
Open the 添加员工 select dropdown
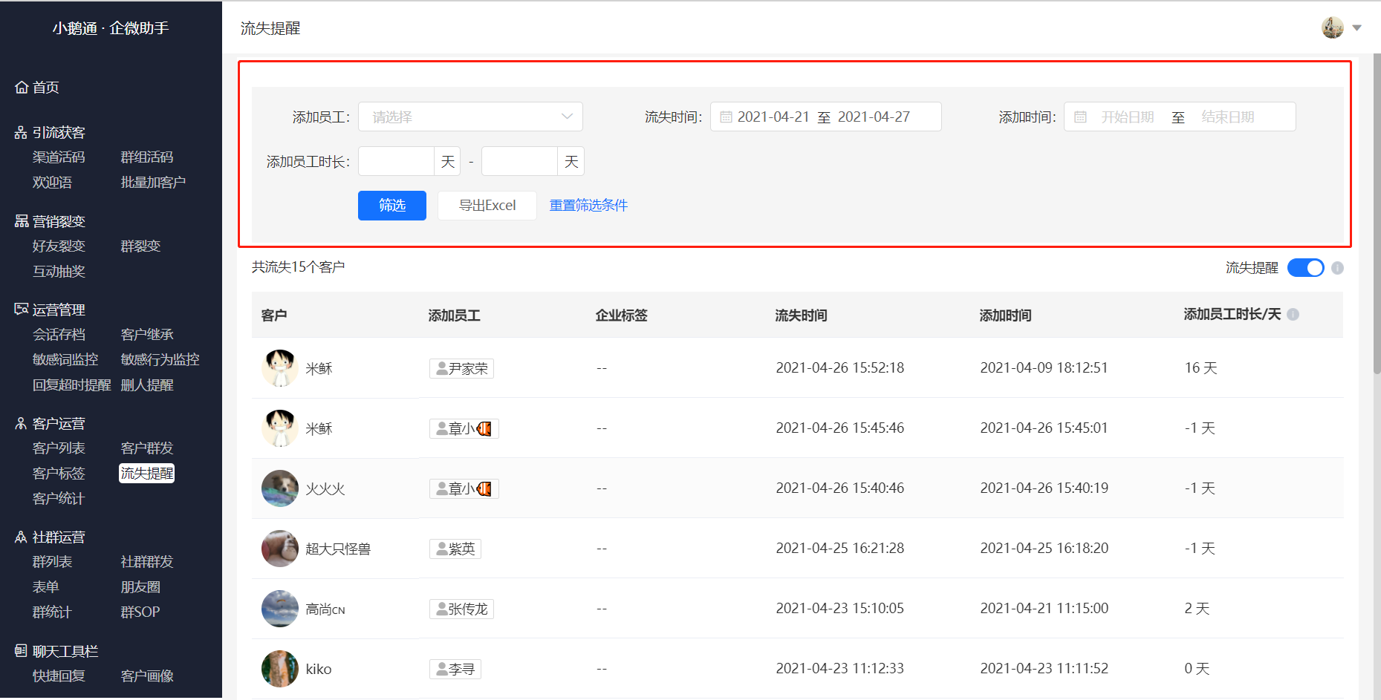[470, 117]
